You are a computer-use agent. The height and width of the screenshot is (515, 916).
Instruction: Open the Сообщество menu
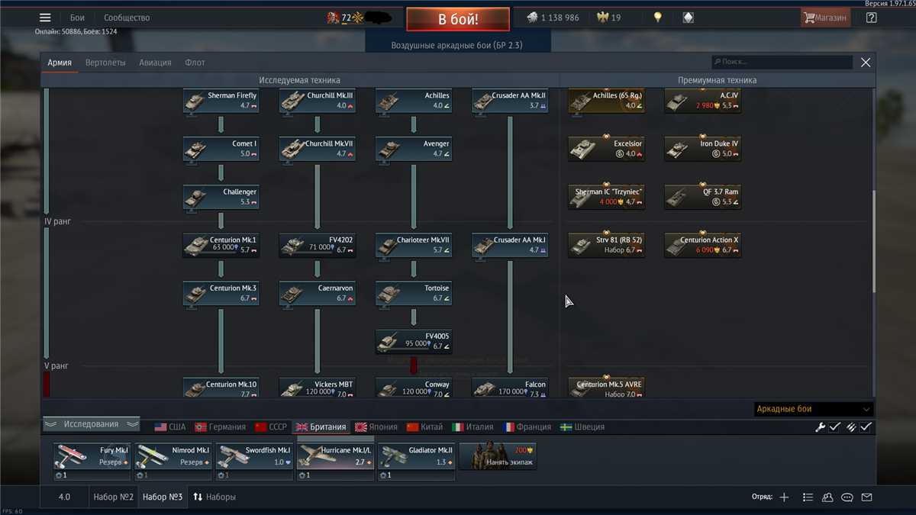(x=127, y=18)
